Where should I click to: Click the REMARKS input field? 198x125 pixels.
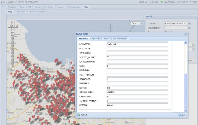137,84
